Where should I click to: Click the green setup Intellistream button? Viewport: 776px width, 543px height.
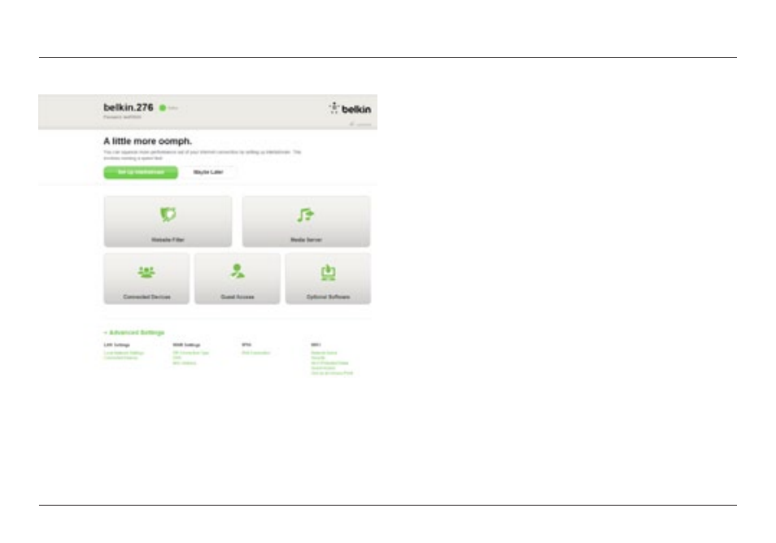[x=141, y=172]
